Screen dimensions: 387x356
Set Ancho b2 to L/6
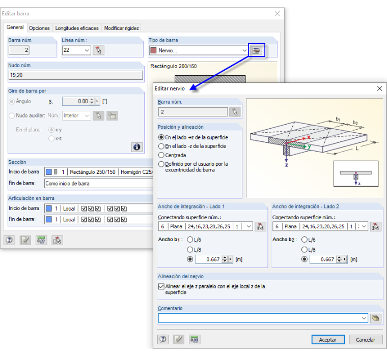[305, 240]
